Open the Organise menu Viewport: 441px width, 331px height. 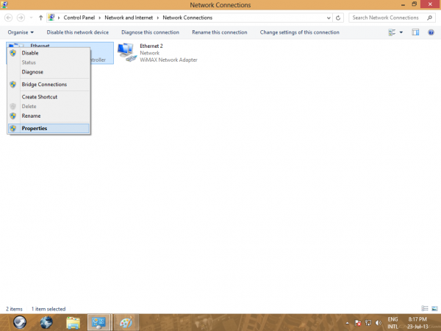click(21, 32)
